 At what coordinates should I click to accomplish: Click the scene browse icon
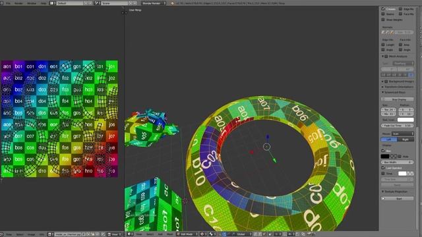(97, 3)
